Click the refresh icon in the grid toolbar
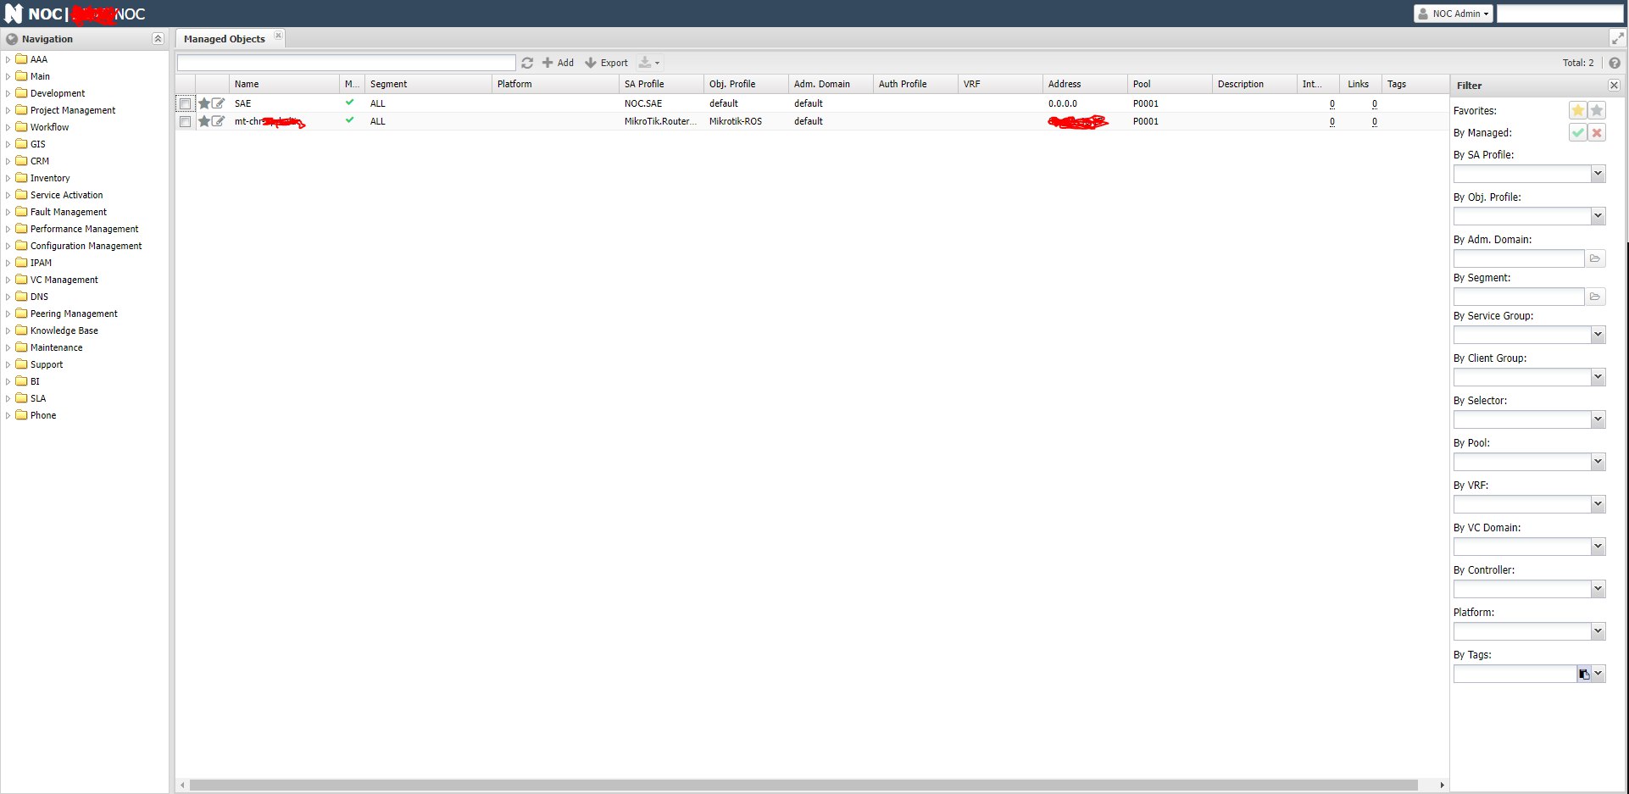Image resolution: width=1629 pixels, height=794 pixels. tap(527, 63)
